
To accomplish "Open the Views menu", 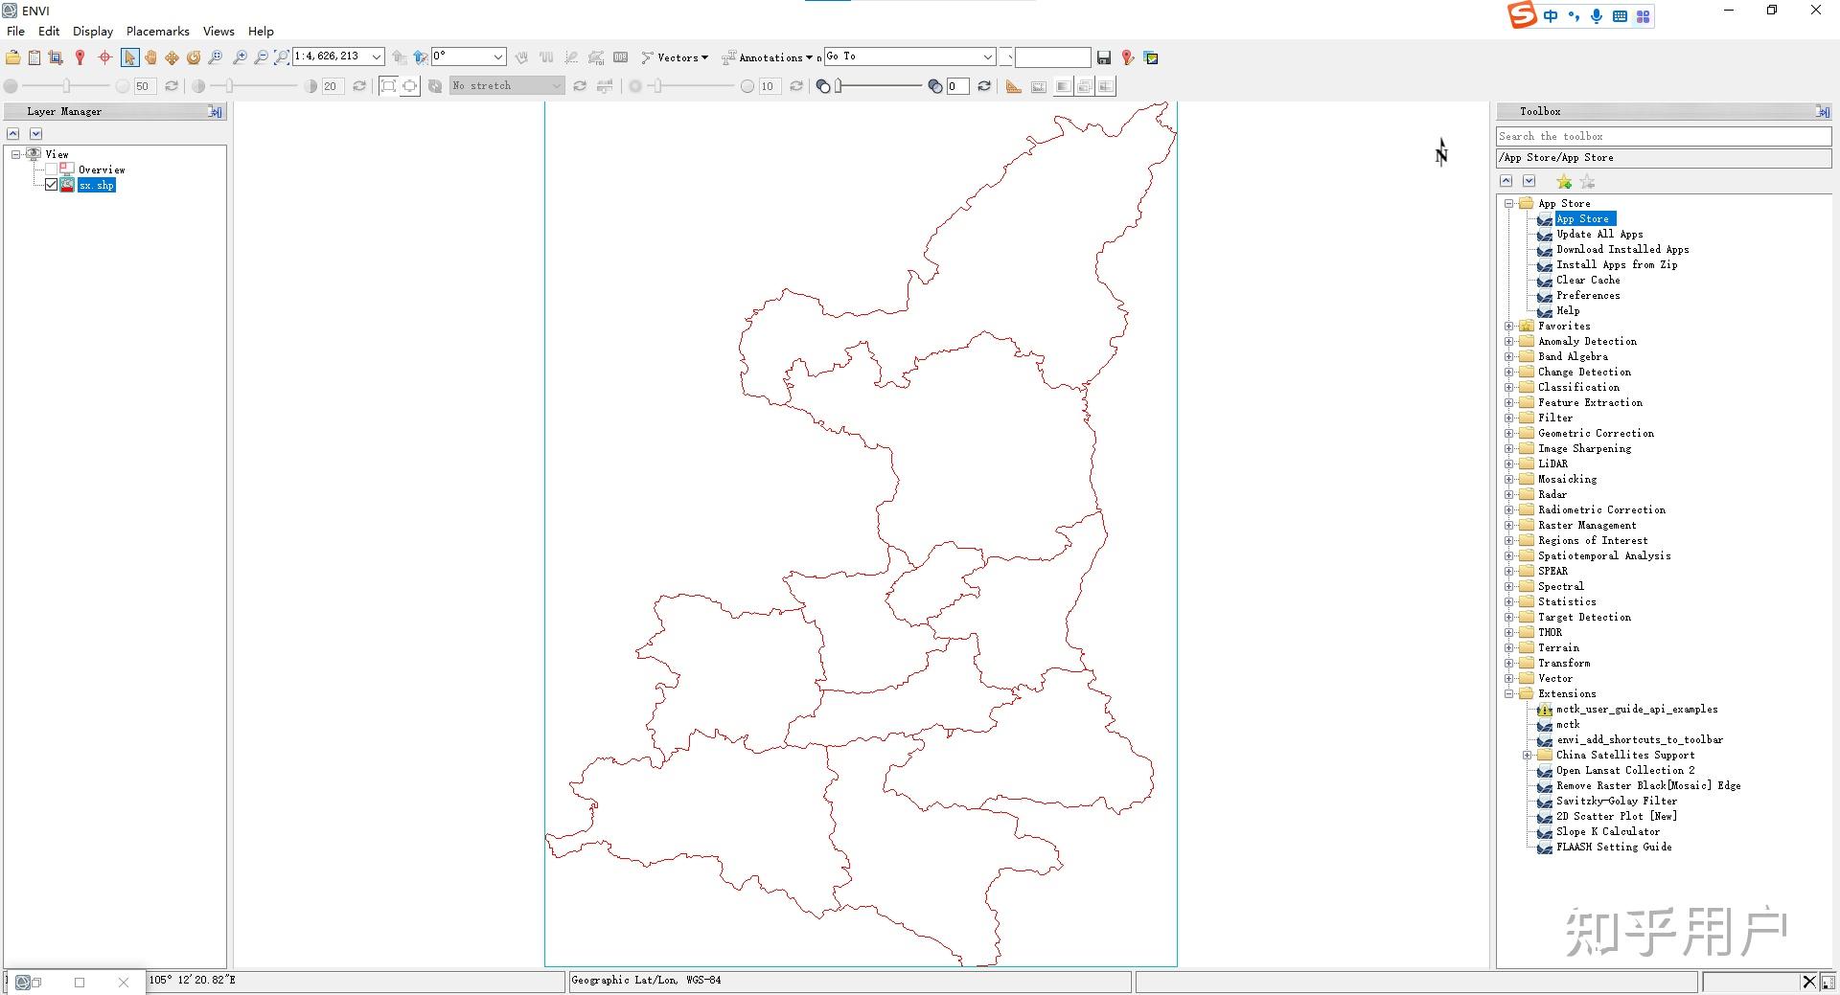I will click(218, 32).
